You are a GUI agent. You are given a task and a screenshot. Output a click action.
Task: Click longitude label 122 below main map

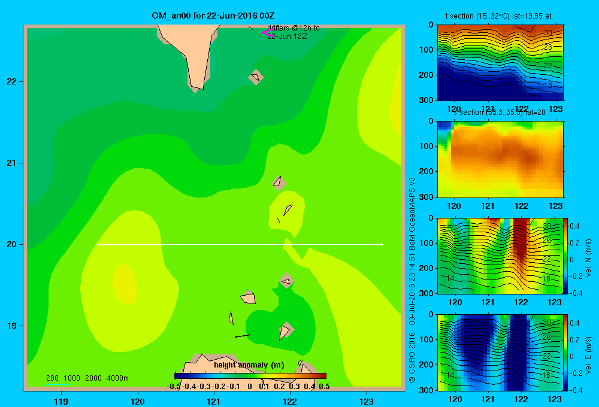[x=290, y=401]
